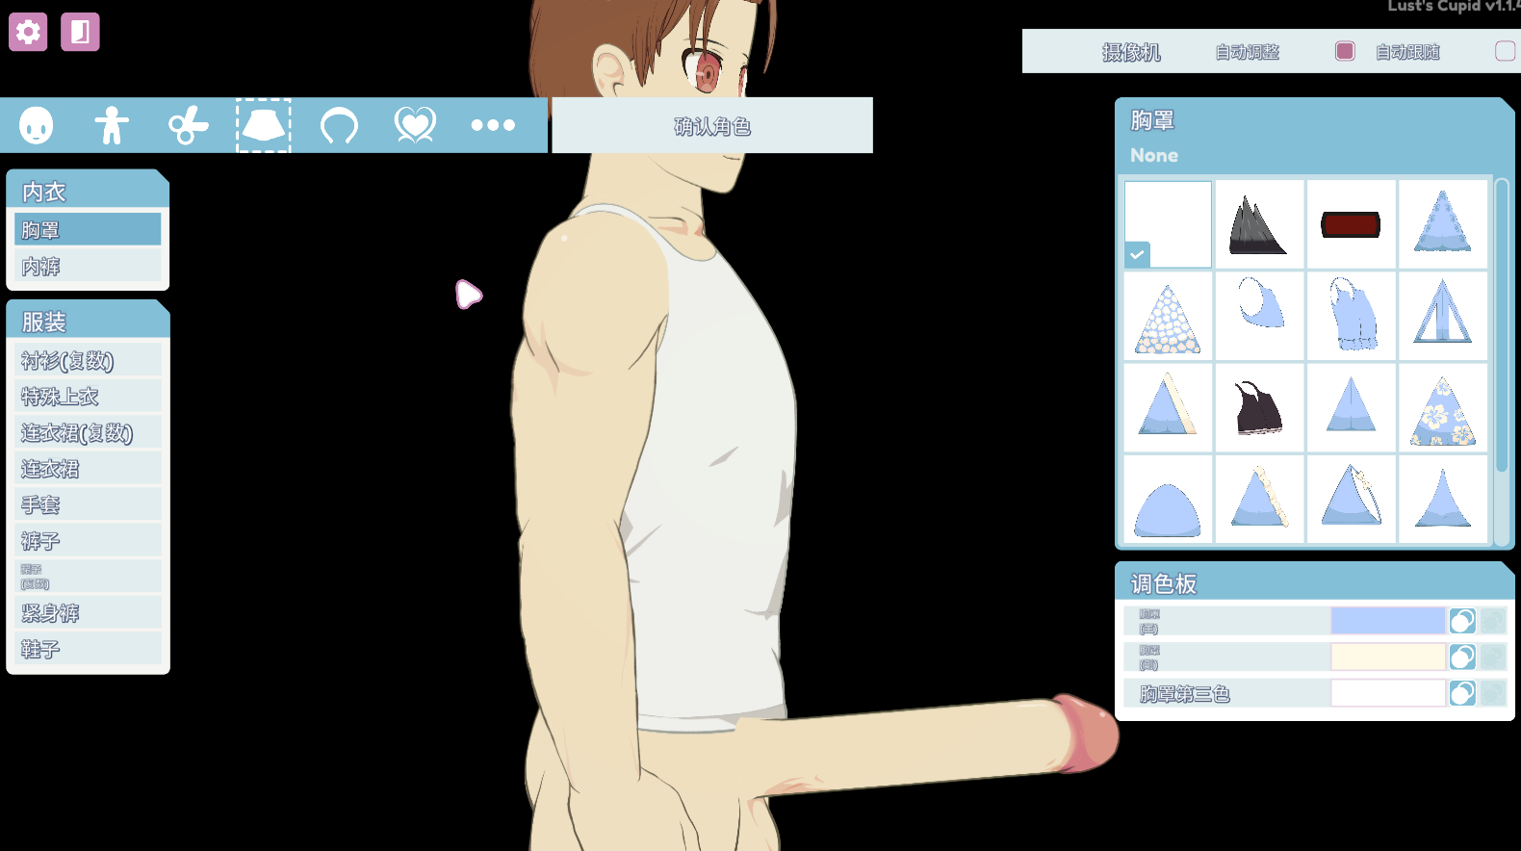
Task: Click the light blue first color swatch
Action: click(x=1387, y=621)
